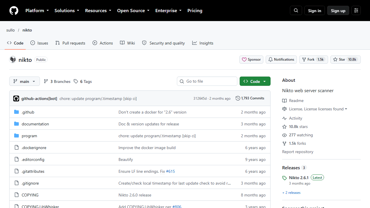Click the github-actions[bot] avatar icon

pos(16,99)
